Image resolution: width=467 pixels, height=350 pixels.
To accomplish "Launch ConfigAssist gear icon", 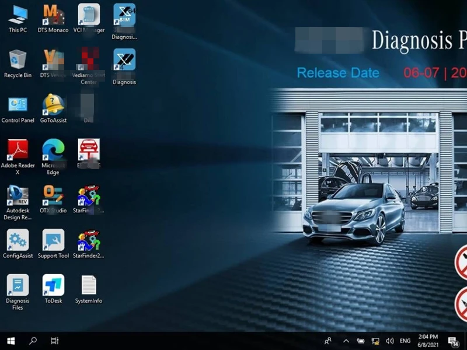I will click(18, 244).
